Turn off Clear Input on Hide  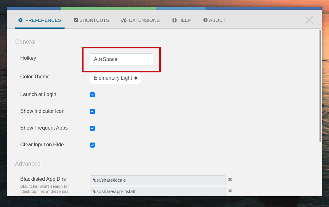92,145
